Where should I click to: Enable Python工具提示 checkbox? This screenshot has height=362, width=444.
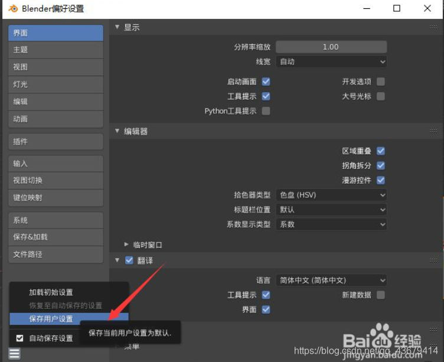click(266, 111)
